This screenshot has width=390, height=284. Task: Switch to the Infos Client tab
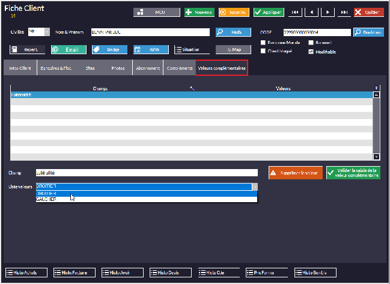19,69
